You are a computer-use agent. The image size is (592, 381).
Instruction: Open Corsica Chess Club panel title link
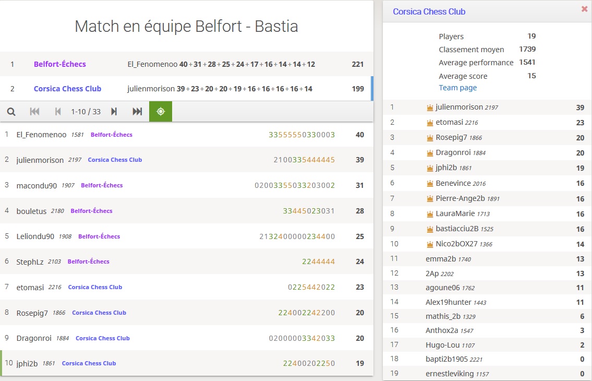(x=429, y=11)
